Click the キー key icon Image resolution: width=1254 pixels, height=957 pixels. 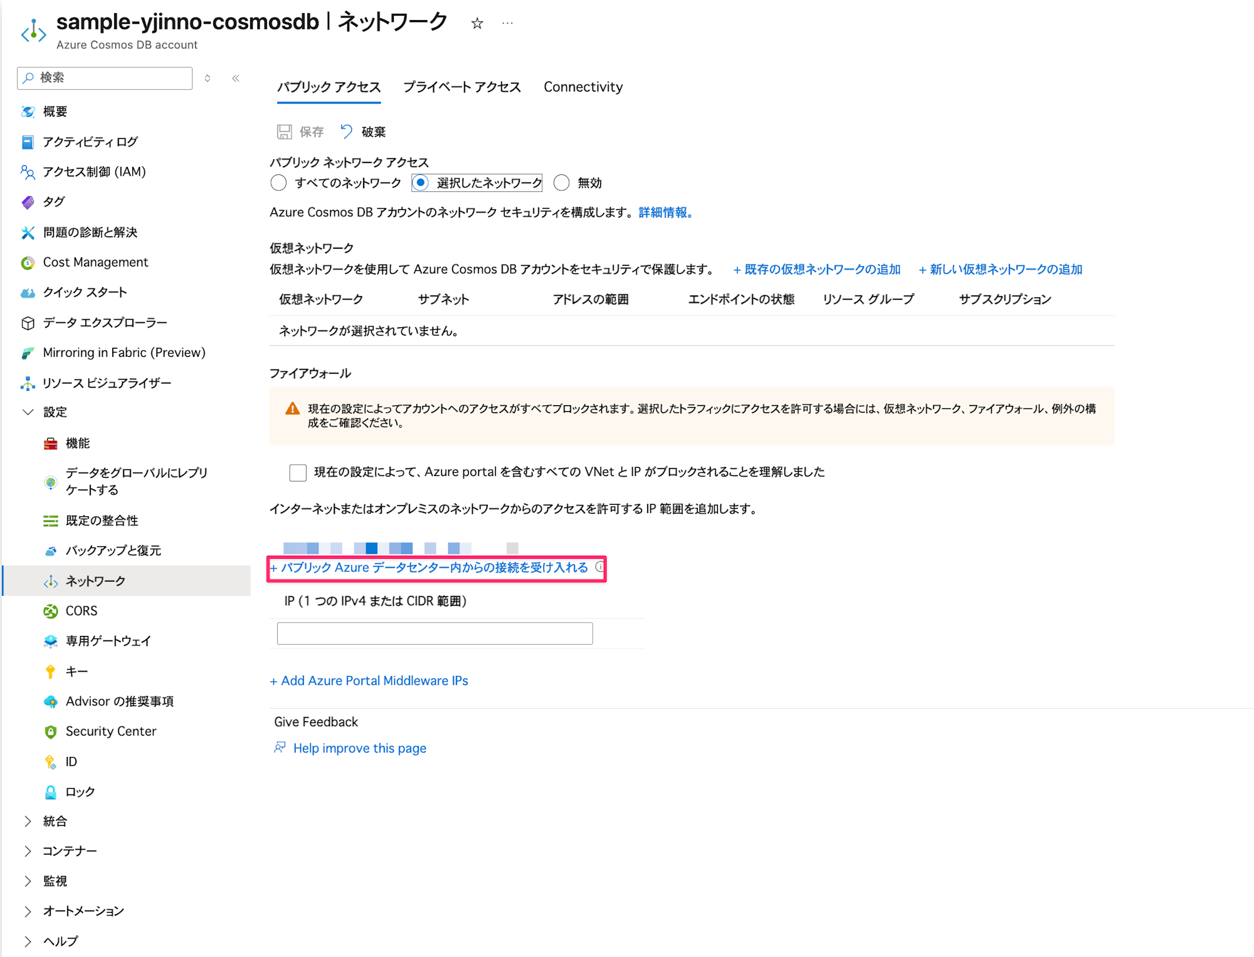pyautogui.click(x=51, y=672)
